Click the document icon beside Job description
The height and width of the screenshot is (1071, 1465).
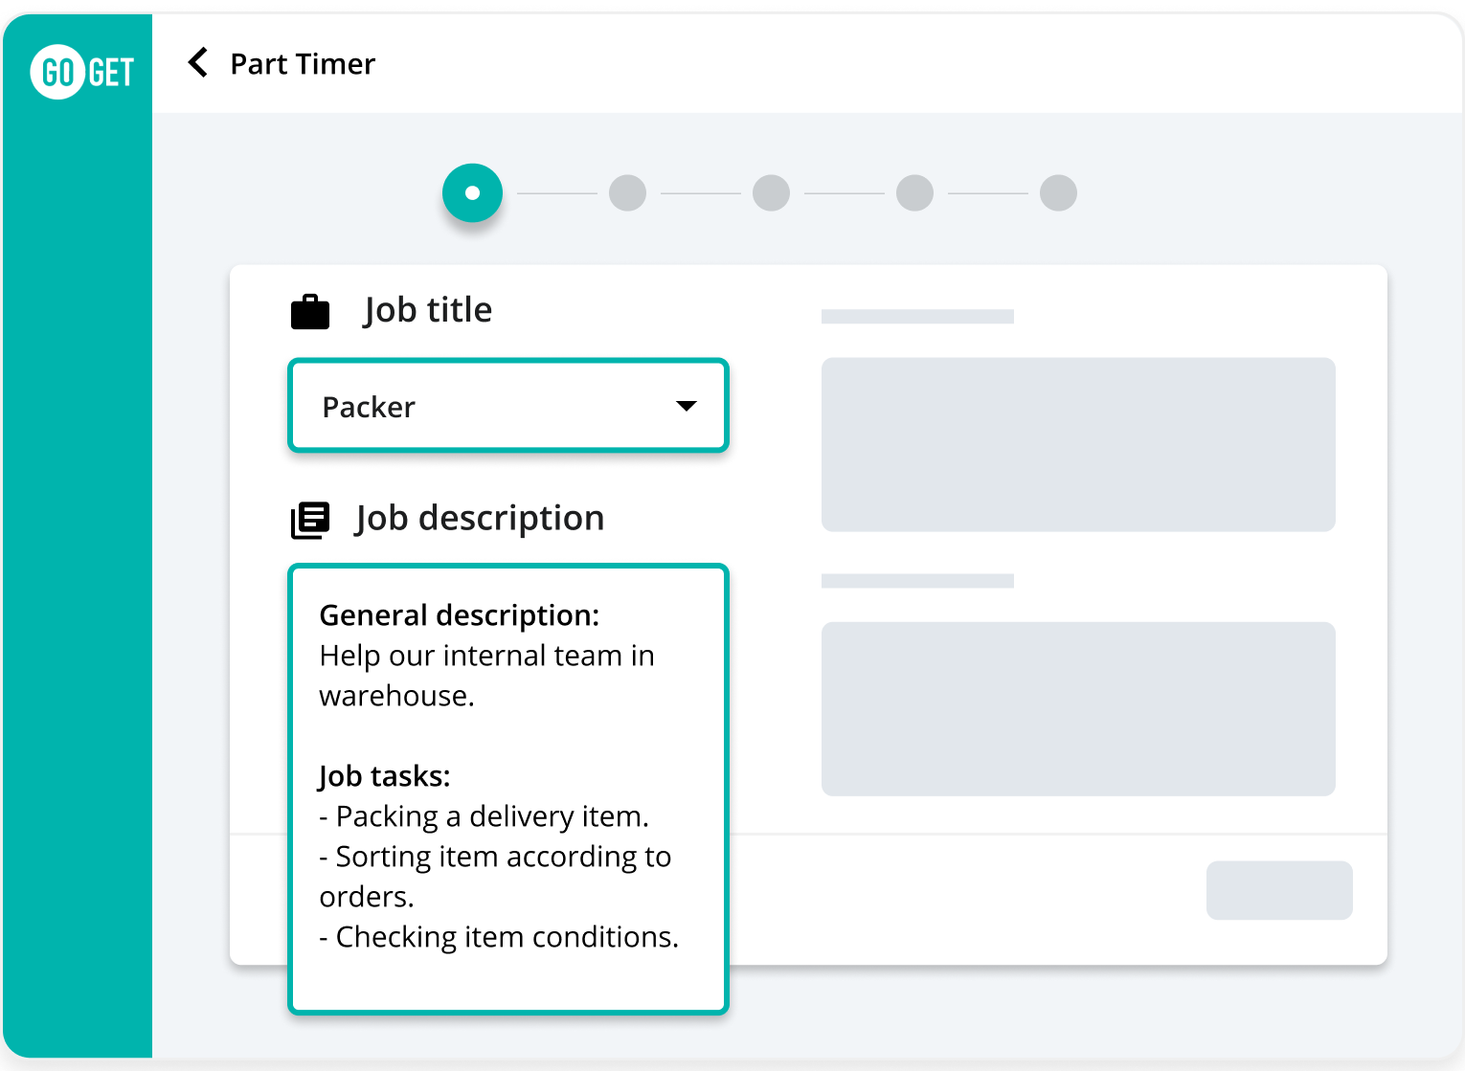pyautogui.click(x=310, y=520)
